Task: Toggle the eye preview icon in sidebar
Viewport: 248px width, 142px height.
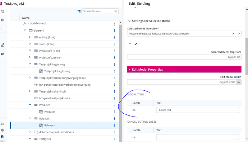Action: pos(2,54)
